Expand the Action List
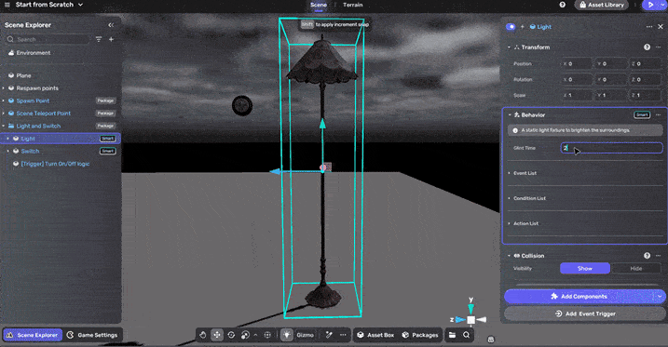Image resolution: width=668 pixels, height=347 pixels. 509,223
